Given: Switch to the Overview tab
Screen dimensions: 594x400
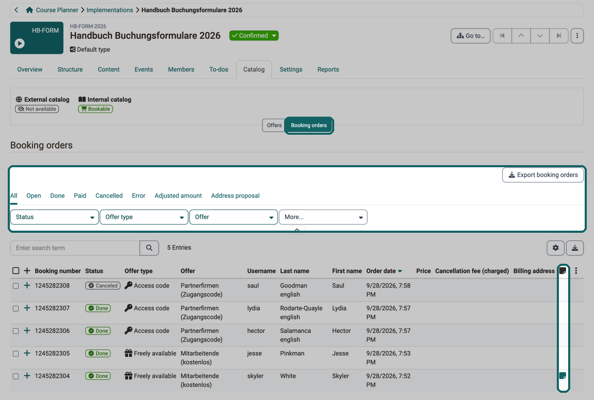Looking at the screenshot, I should 30,70.
